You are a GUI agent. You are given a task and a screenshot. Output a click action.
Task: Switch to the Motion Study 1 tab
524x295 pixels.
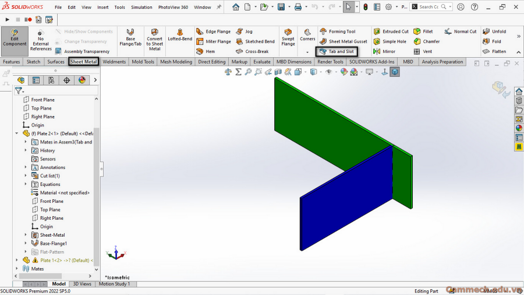tap(114, 283)
